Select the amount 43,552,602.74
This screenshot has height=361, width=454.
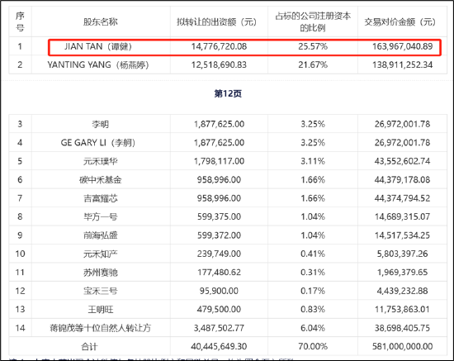(x=402, y=161)
